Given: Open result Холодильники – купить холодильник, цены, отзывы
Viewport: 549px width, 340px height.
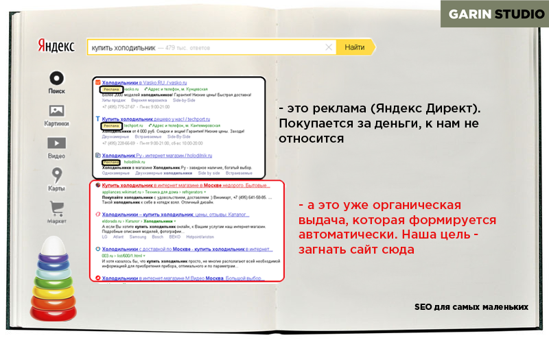Looking at the screenshot, I should tap(176, 215).
